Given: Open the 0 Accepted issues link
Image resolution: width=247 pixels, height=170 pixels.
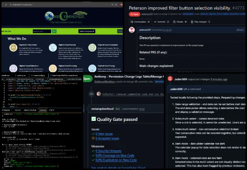Looking at the screenshot, I should pos(107,138).
